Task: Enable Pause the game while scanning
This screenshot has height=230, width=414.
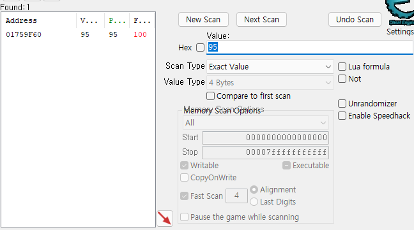Action: pos(184,217)
